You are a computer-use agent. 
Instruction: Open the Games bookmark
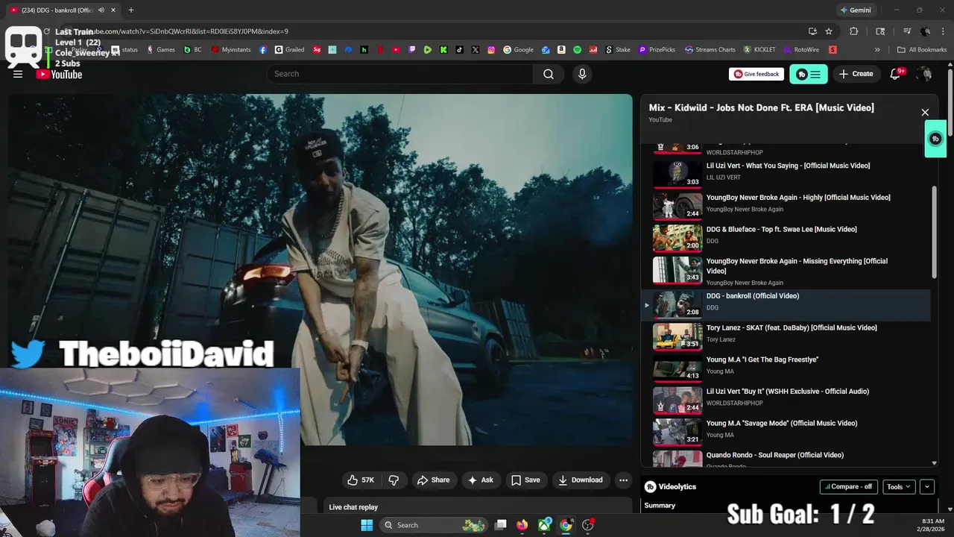[161, 50]
